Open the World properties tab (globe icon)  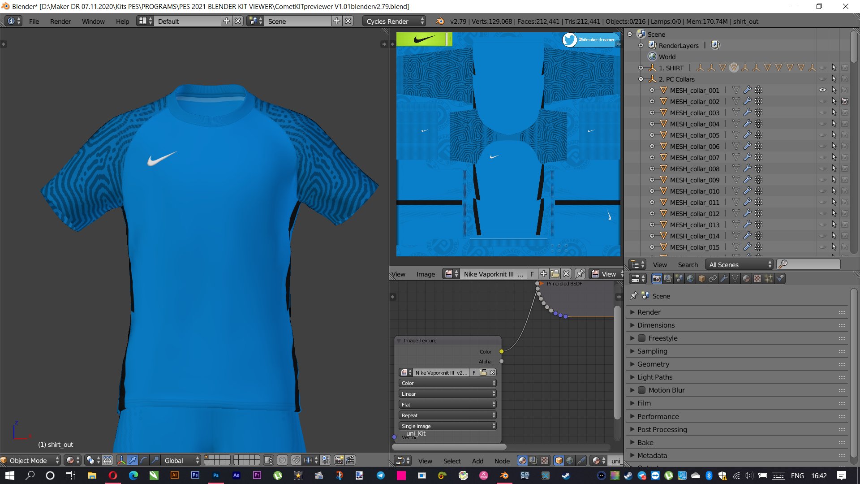tap(690, 279)
